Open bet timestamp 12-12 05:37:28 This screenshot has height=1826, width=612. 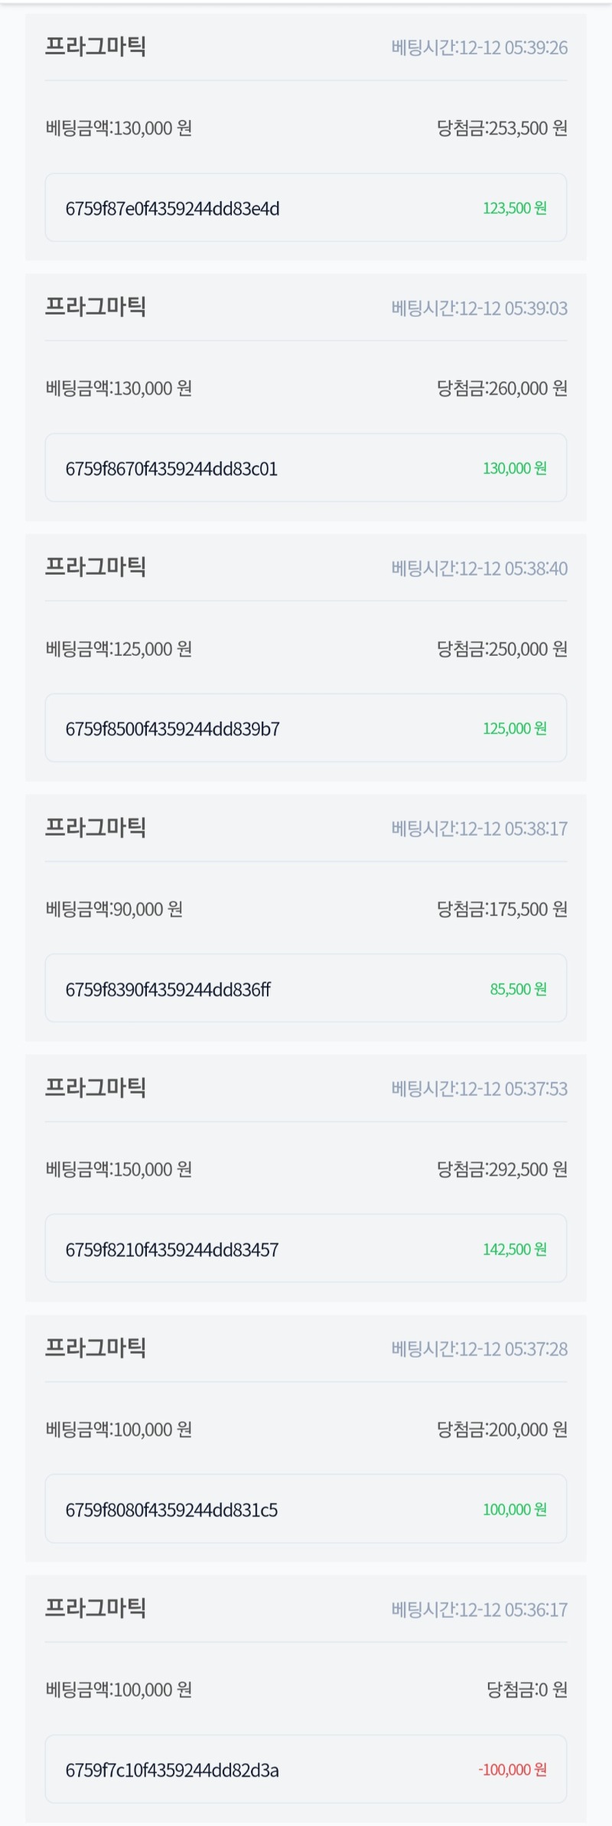(x=479, y=1348)
